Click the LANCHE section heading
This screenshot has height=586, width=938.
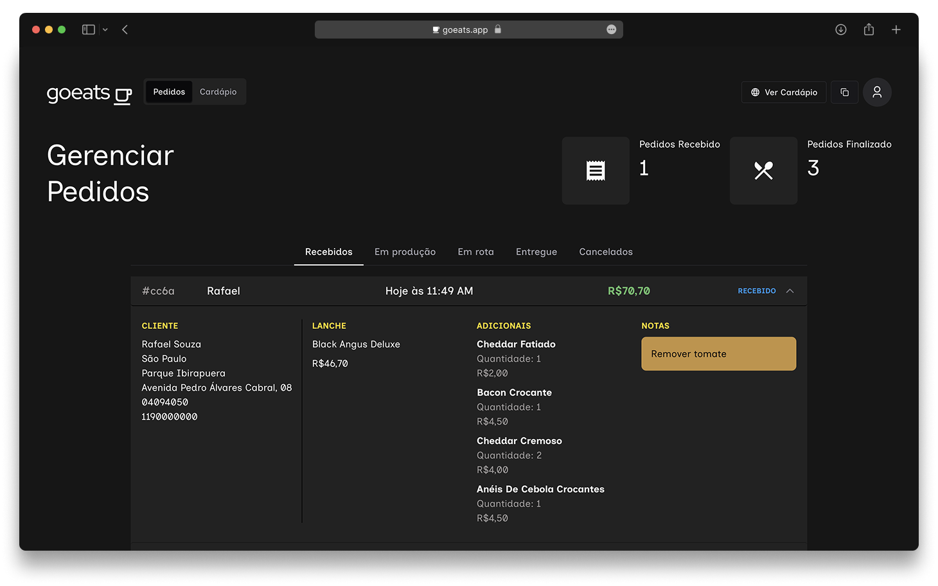(329, 326)
